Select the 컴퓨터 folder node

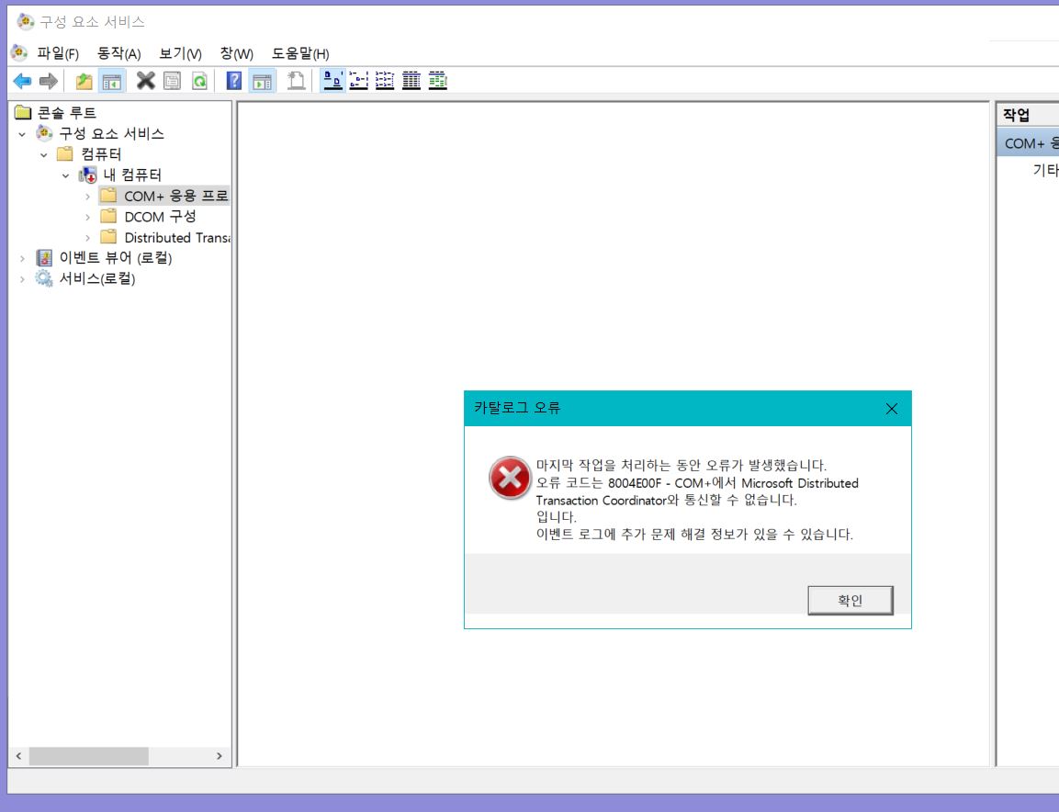tap(101, 154)
